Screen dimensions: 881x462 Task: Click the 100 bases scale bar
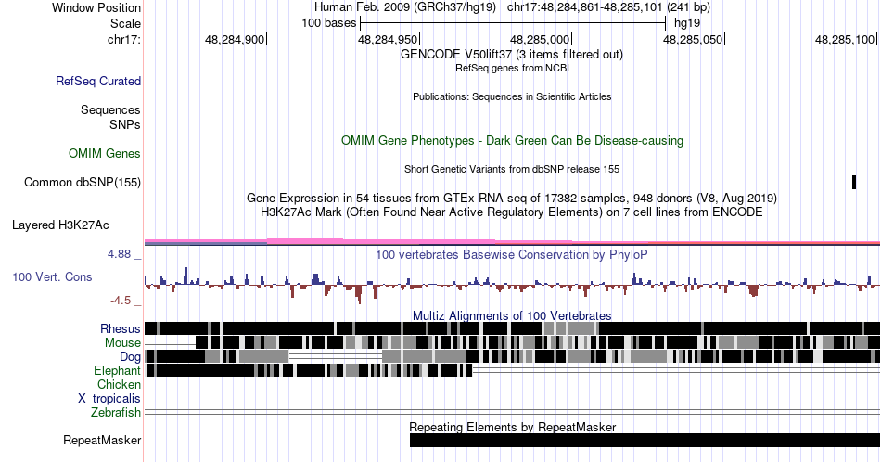(513, 23)
